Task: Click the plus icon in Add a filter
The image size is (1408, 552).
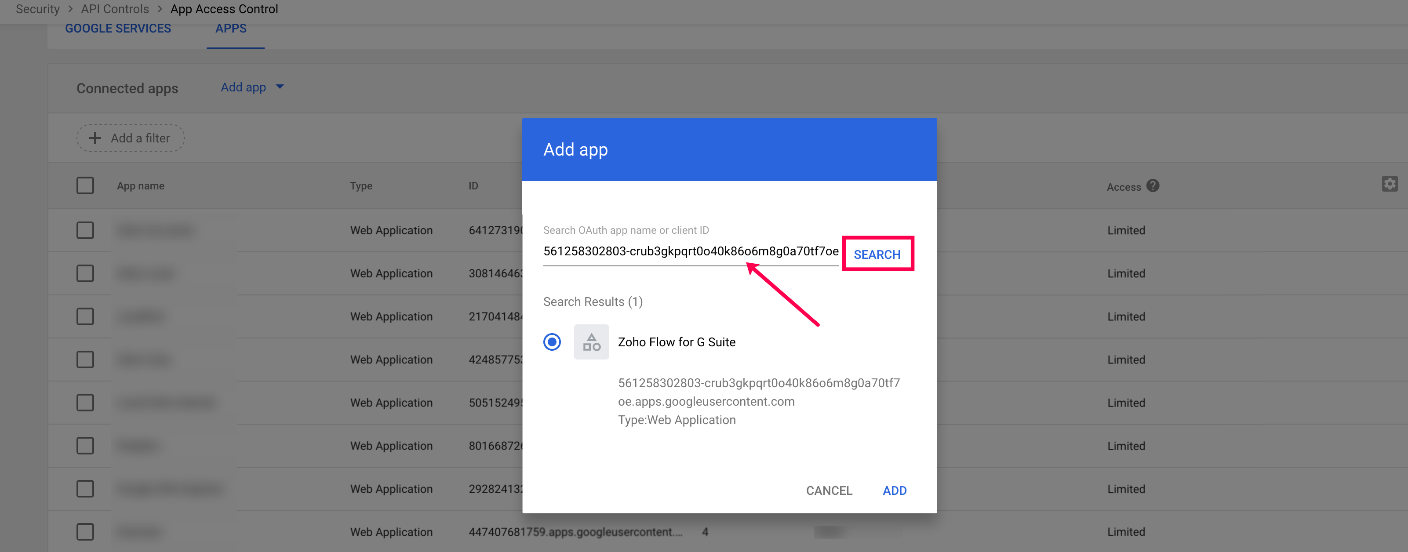Action: pos(95,138)
